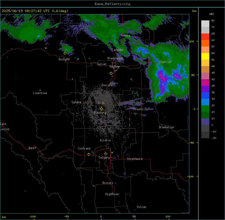The width and height of the screenshot is (225, 220).
Task: Click the white asterisk above Limestone label
Action: tap(40, 90)
